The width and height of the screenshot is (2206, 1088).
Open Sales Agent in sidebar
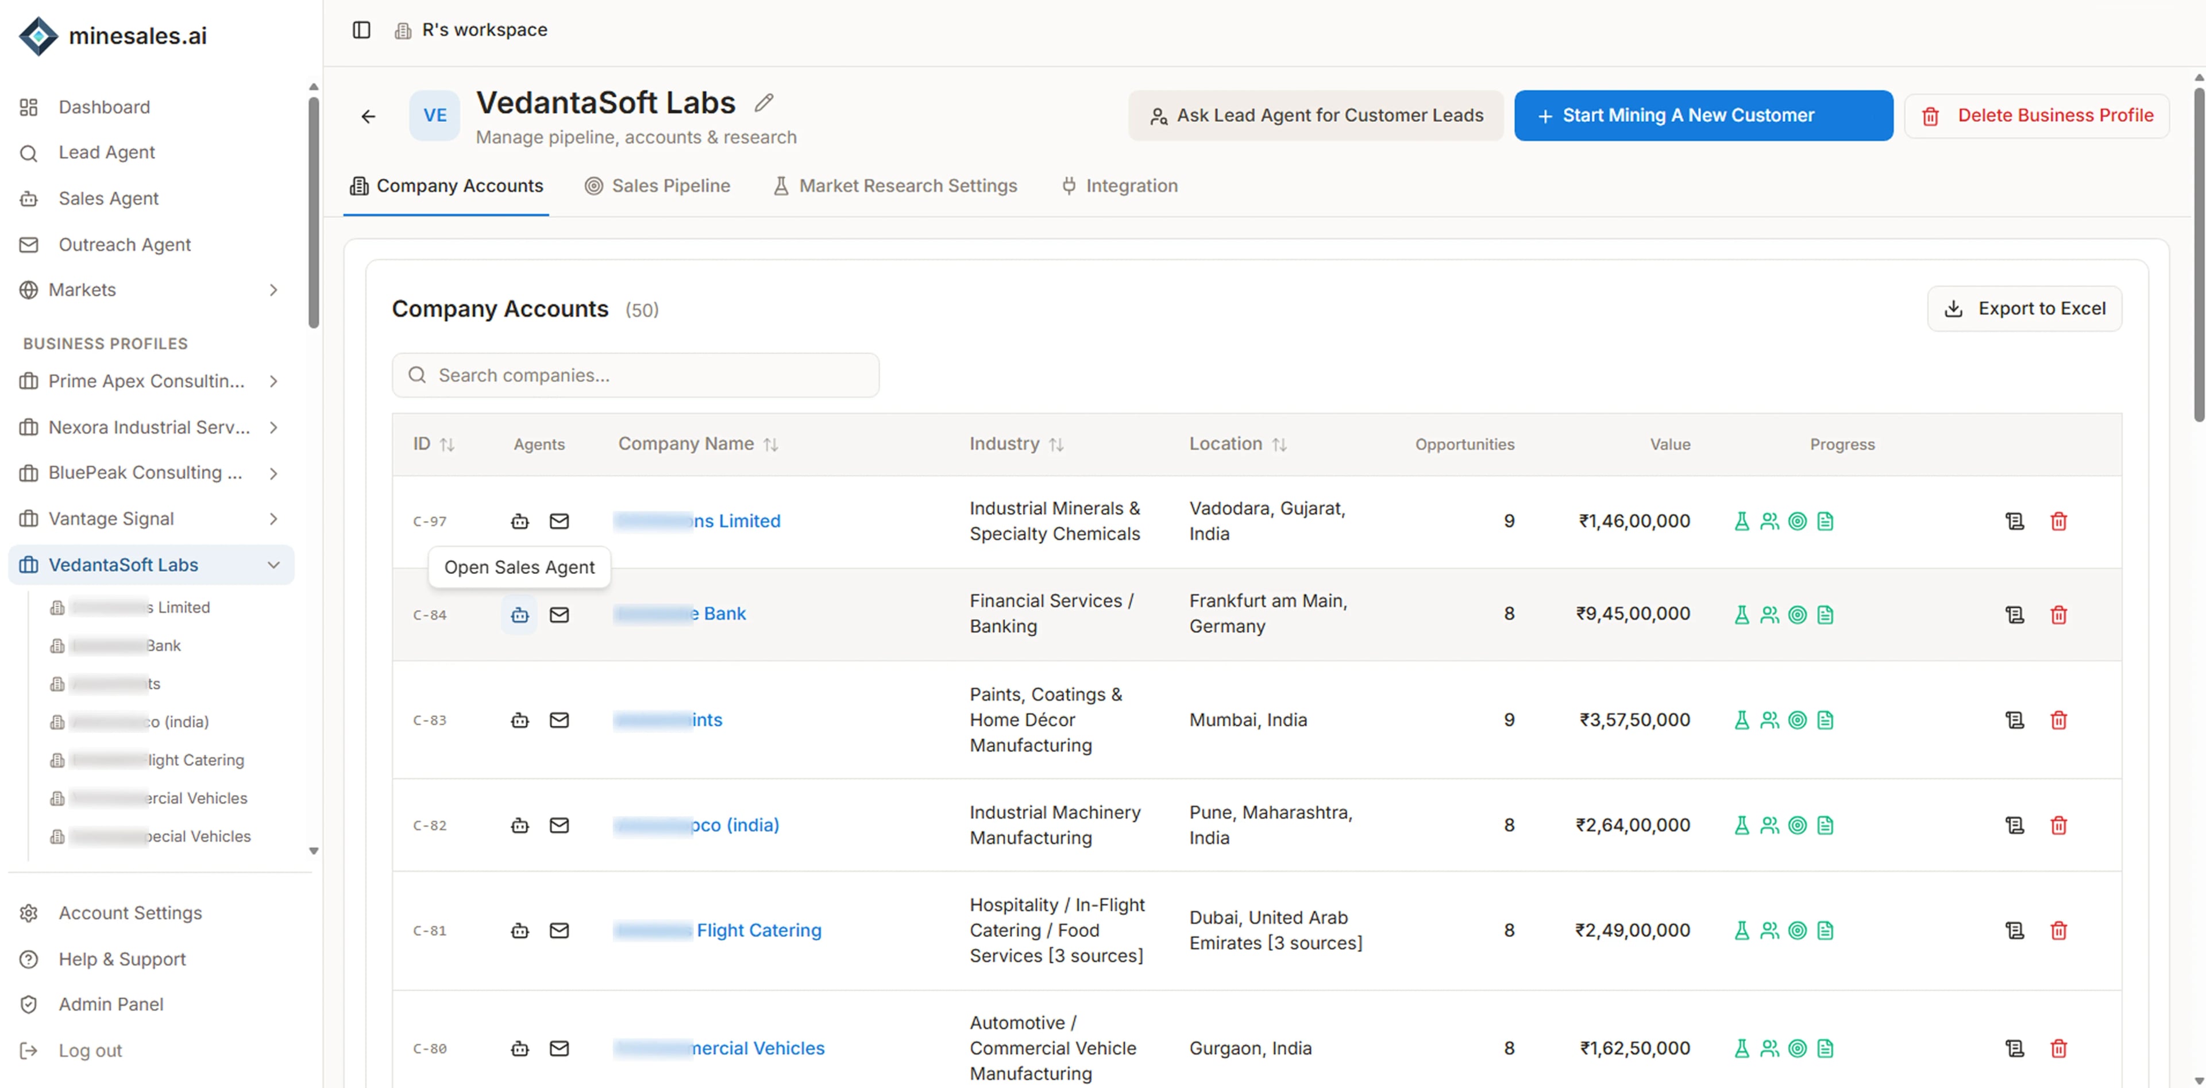(x=108, y=199)
